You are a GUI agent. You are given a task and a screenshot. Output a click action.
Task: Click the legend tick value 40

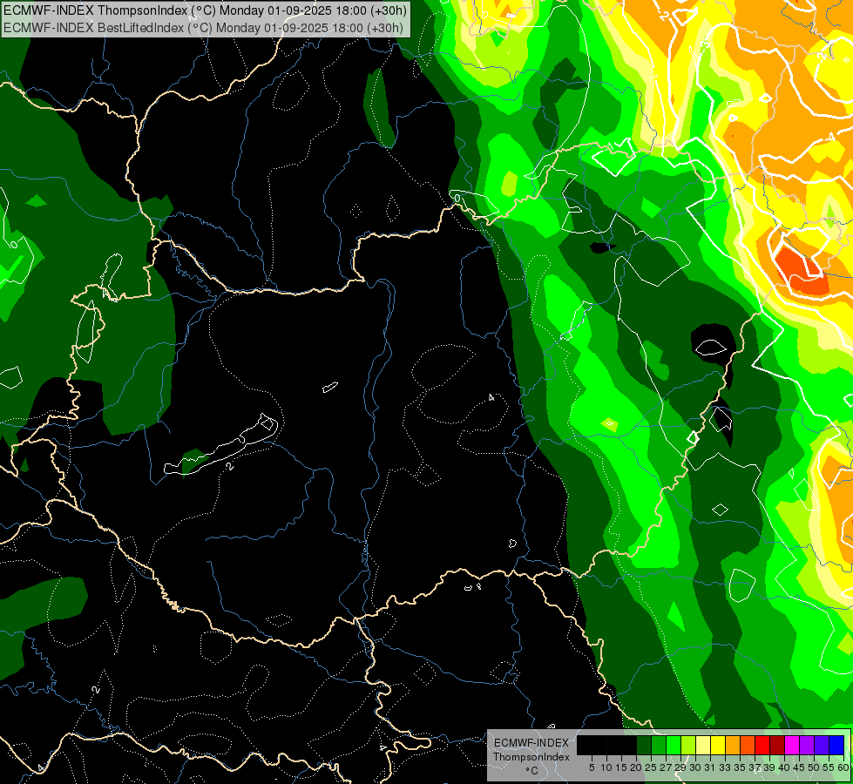pyautogui.click(x=784, y=767)
